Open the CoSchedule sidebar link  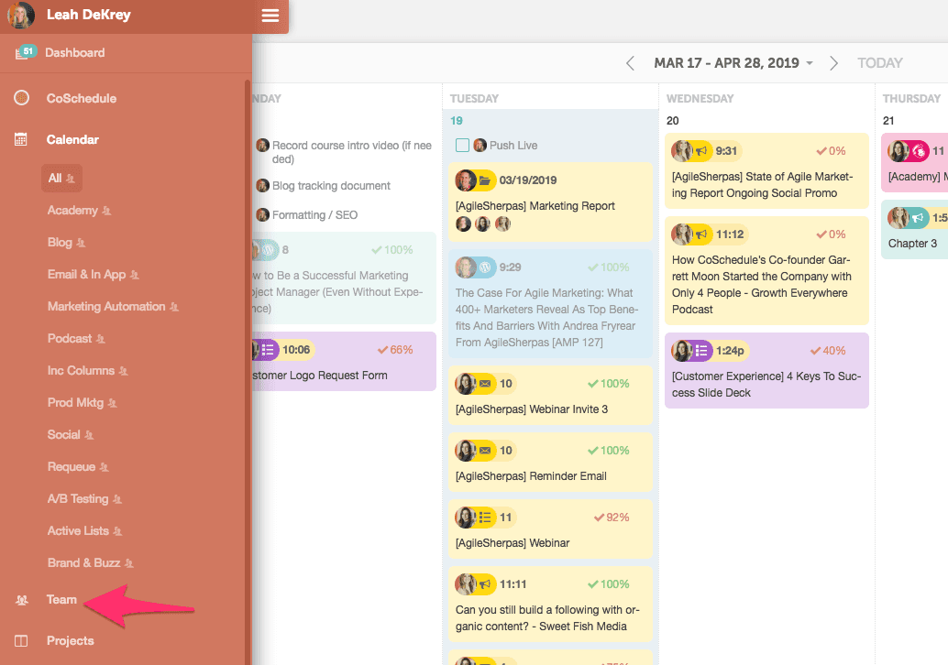(81, 98)
